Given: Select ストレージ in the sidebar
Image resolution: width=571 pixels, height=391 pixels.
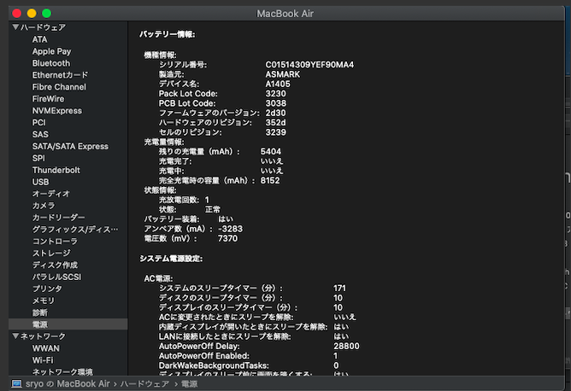Looking at the screenshot, I should pyautogui.click(x=51, y=254).
